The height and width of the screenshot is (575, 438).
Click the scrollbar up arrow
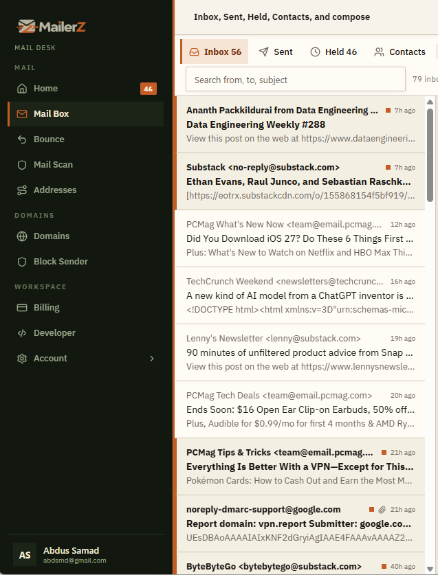pyautogui.click(x=430, y=102)
